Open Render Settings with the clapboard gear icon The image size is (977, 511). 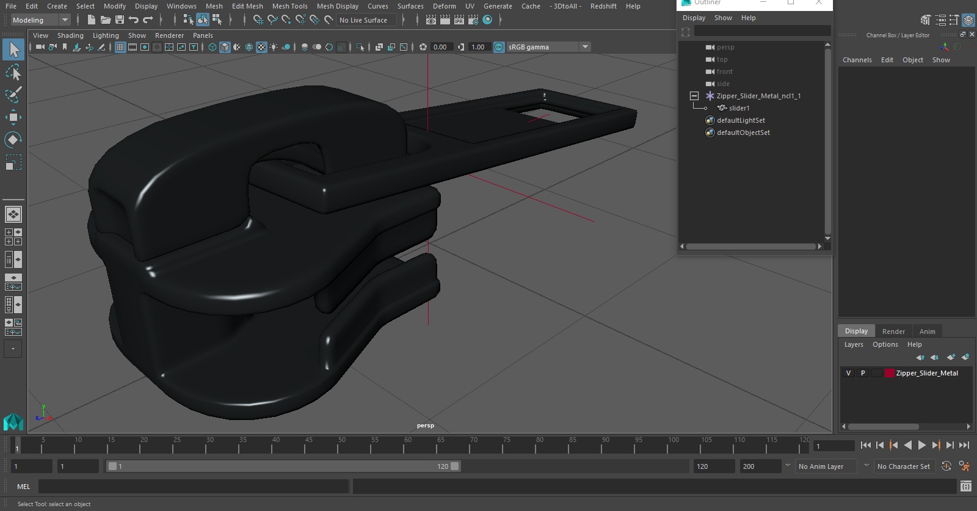coord(473,20)
